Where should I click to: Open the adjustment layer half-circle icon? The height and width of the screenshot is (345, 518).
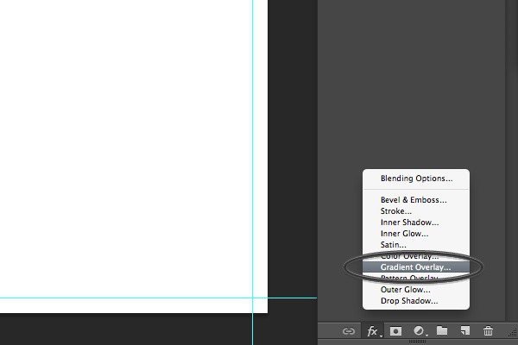(420, 331)
